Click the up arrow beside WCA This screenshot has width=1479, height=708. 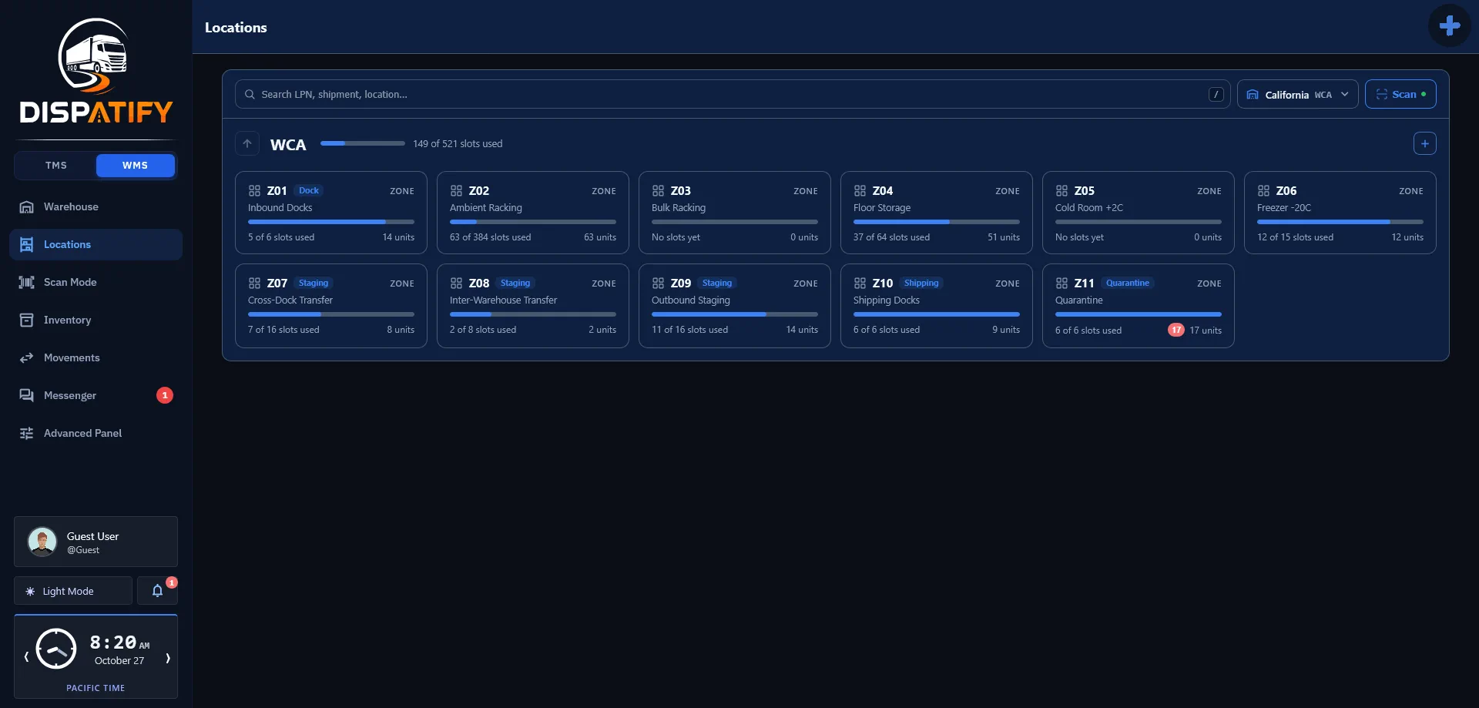247,143
